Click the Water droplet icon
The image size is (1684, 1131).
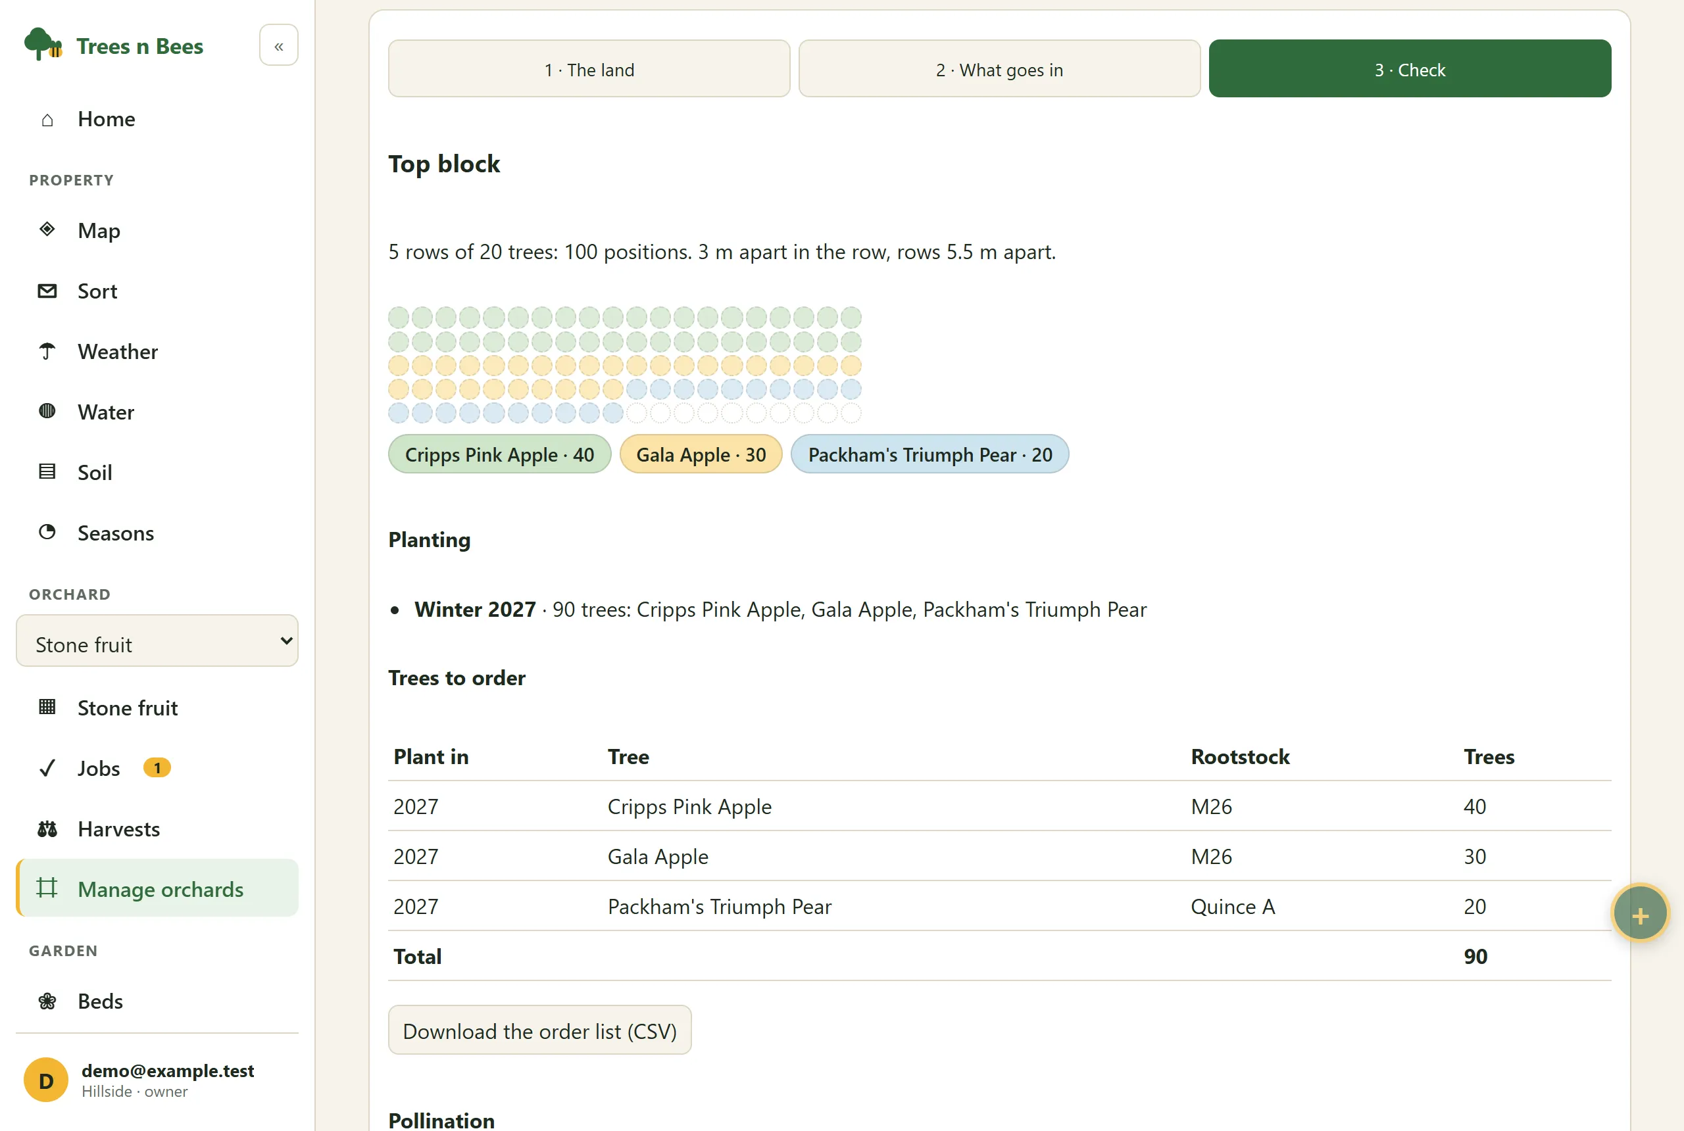(x=47, y=411)
